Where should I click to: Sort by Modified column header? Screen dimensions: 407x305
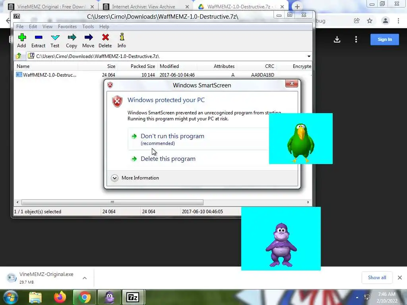(177, 66)
